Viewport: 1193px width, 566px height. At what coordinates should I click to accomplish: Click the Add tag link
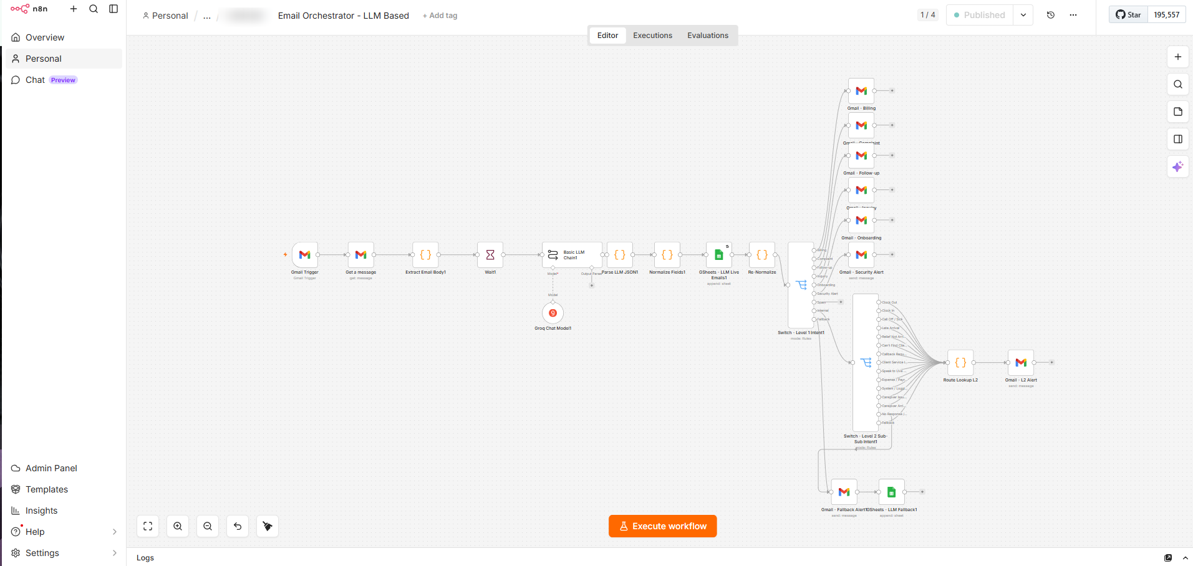tap(440, 16)
